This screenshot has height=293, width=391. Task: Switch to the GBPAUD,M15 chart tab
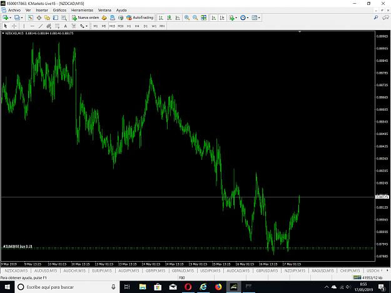[x=183, y=271]
